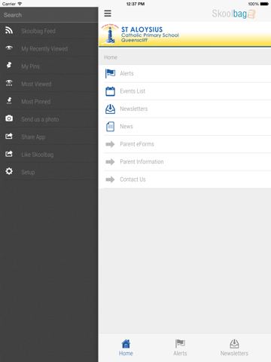Toggle the hamburger menu icon

108,14
